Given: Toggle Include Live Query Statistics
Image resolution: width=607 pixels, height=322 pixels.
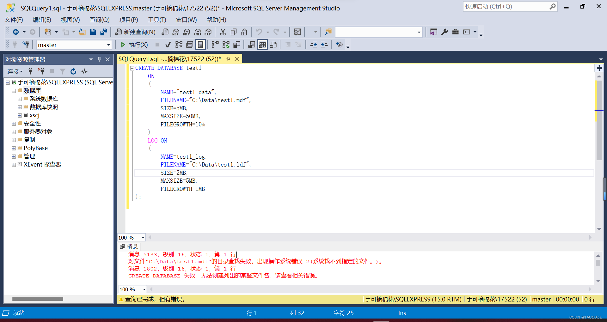Looking at the screenshot, I should click(226, 45).
